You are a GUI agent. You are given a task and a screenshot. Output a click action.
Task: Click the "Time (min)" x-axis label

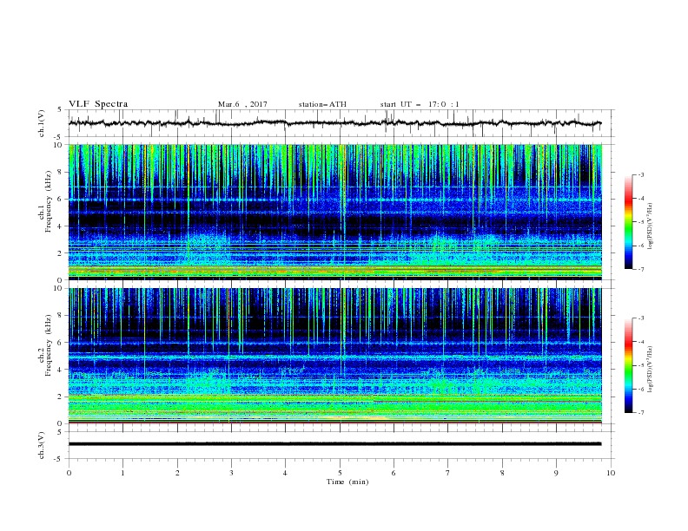[347, 482]
